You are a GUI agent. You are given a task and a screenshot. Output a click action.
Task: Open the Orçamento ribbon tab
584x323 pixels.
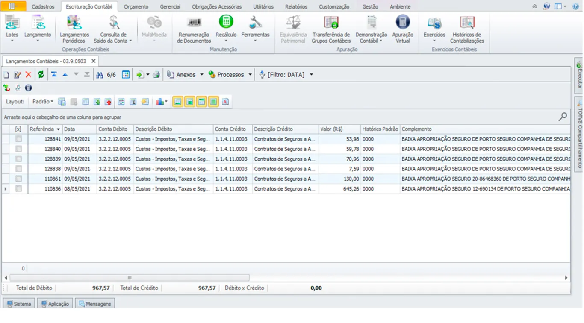click(136, 6)
